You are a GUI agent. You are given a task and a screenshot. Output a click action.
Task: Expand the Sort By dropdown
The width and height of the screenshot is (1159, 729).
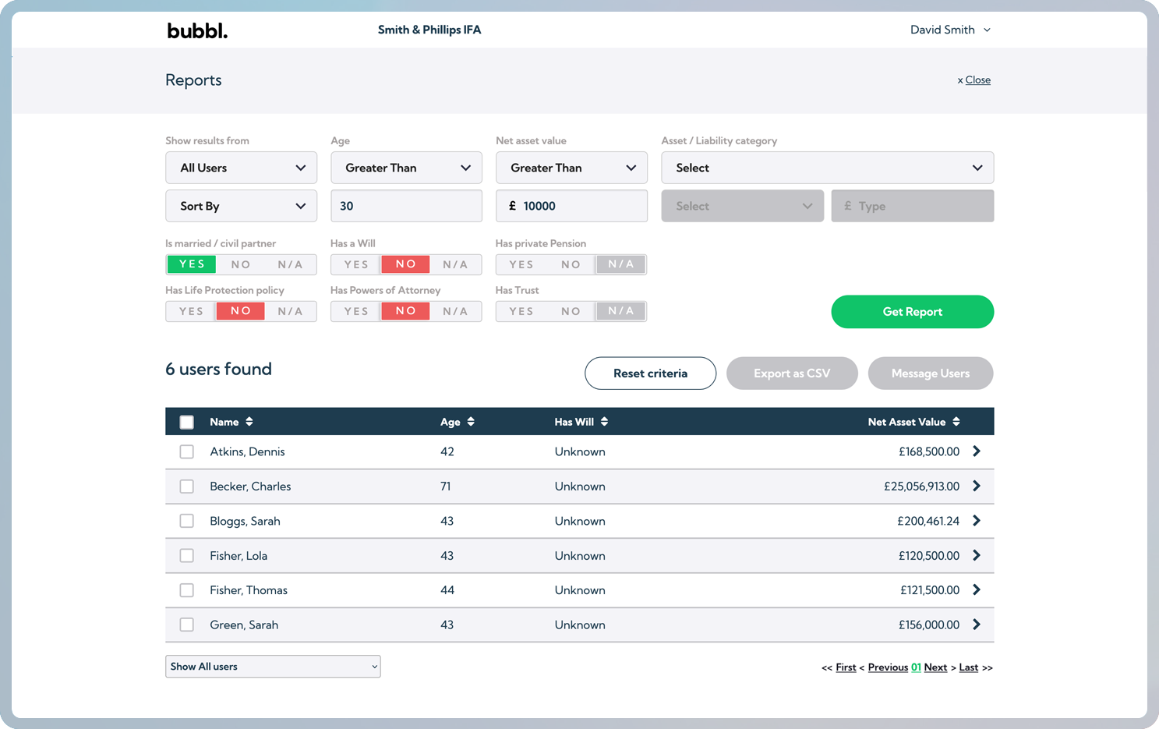click(x=241, y=206)
